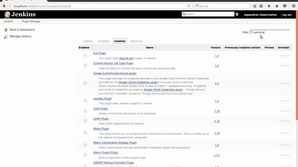Click the magnifier icon in Jenkins search box
This screenshot has height=167, width=298.
(x=184, y=14)
